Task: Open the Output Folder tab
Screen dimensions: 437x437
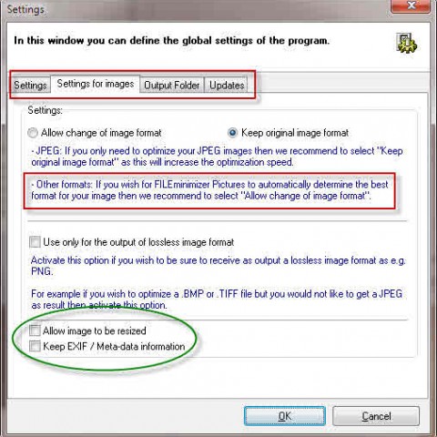Action: [172, 86]
